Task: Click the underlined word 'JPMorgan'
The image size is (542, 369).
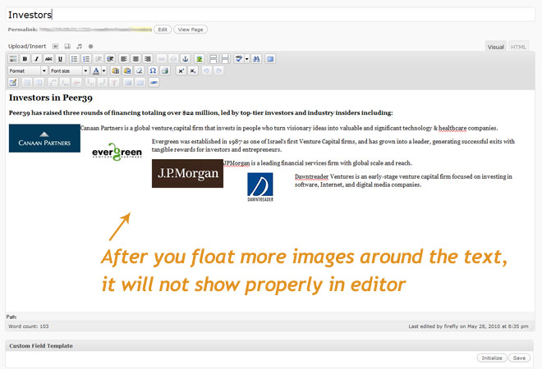Action: [x=237, y=163]
